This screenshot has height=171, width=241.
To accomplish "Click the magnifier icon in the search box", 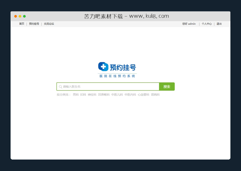I will 60,86.
